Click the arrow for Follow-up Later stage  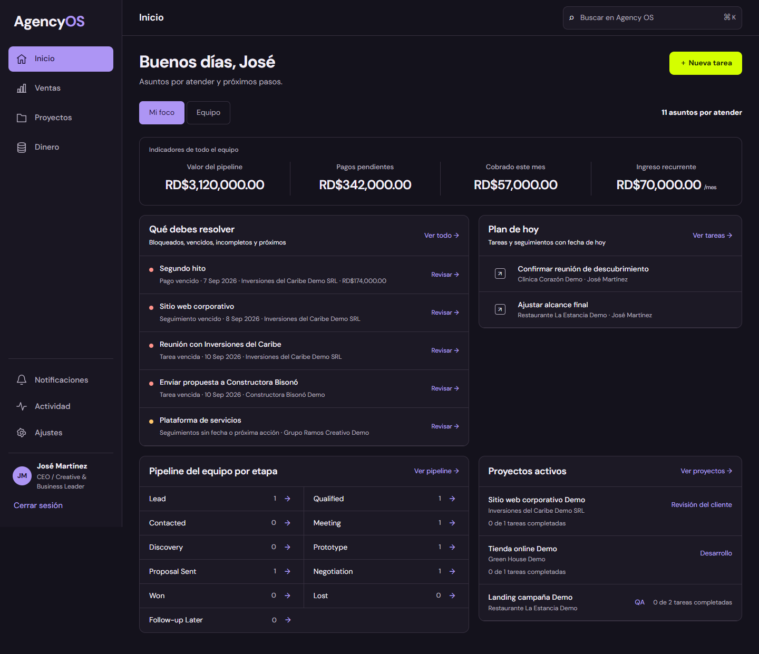(288, 620)
